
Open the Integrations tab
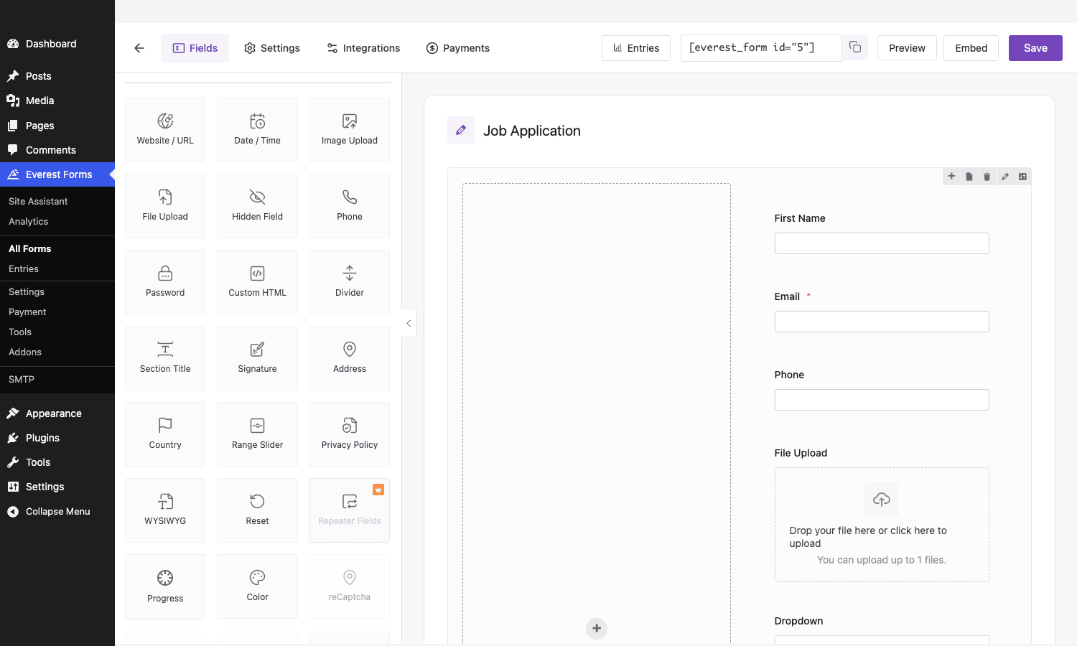coord(363,48)
